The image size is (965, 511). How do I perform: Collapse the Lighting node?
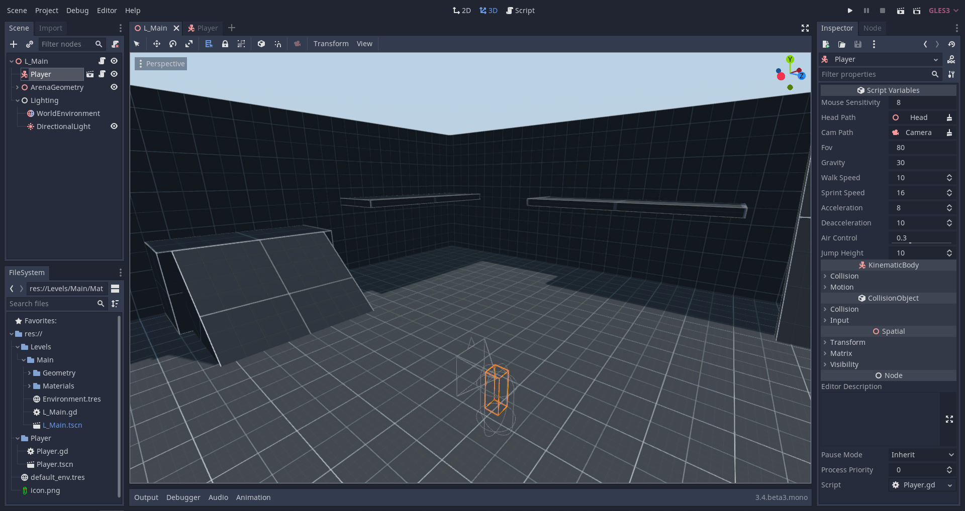point(17,100)
